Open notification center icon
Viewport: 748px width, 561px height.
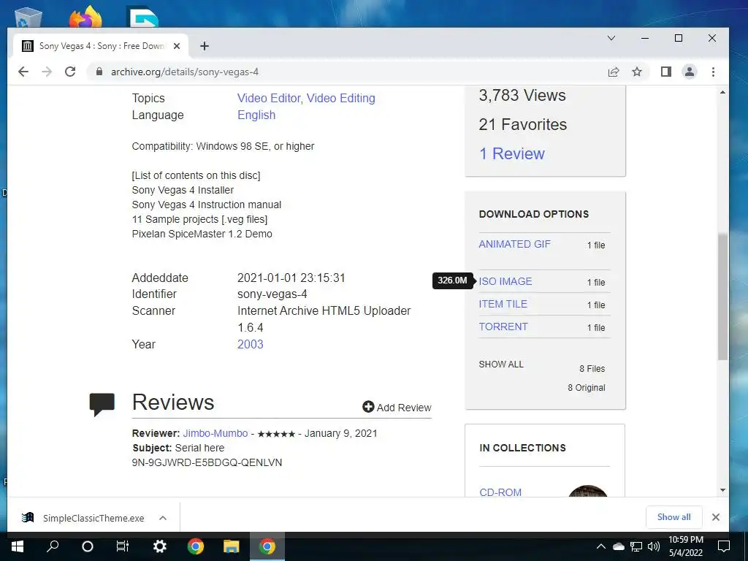pos(724,546)
